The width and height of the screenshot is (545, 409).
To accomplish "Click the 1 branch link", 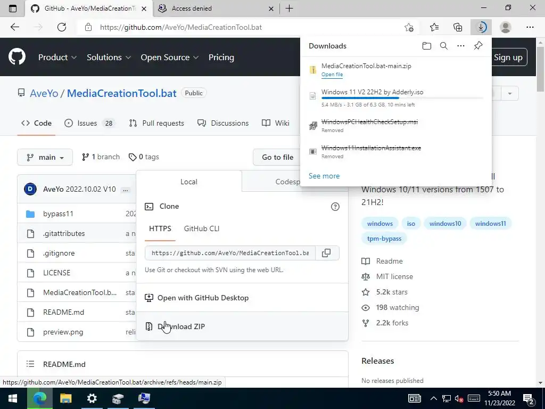I will 101,157.
